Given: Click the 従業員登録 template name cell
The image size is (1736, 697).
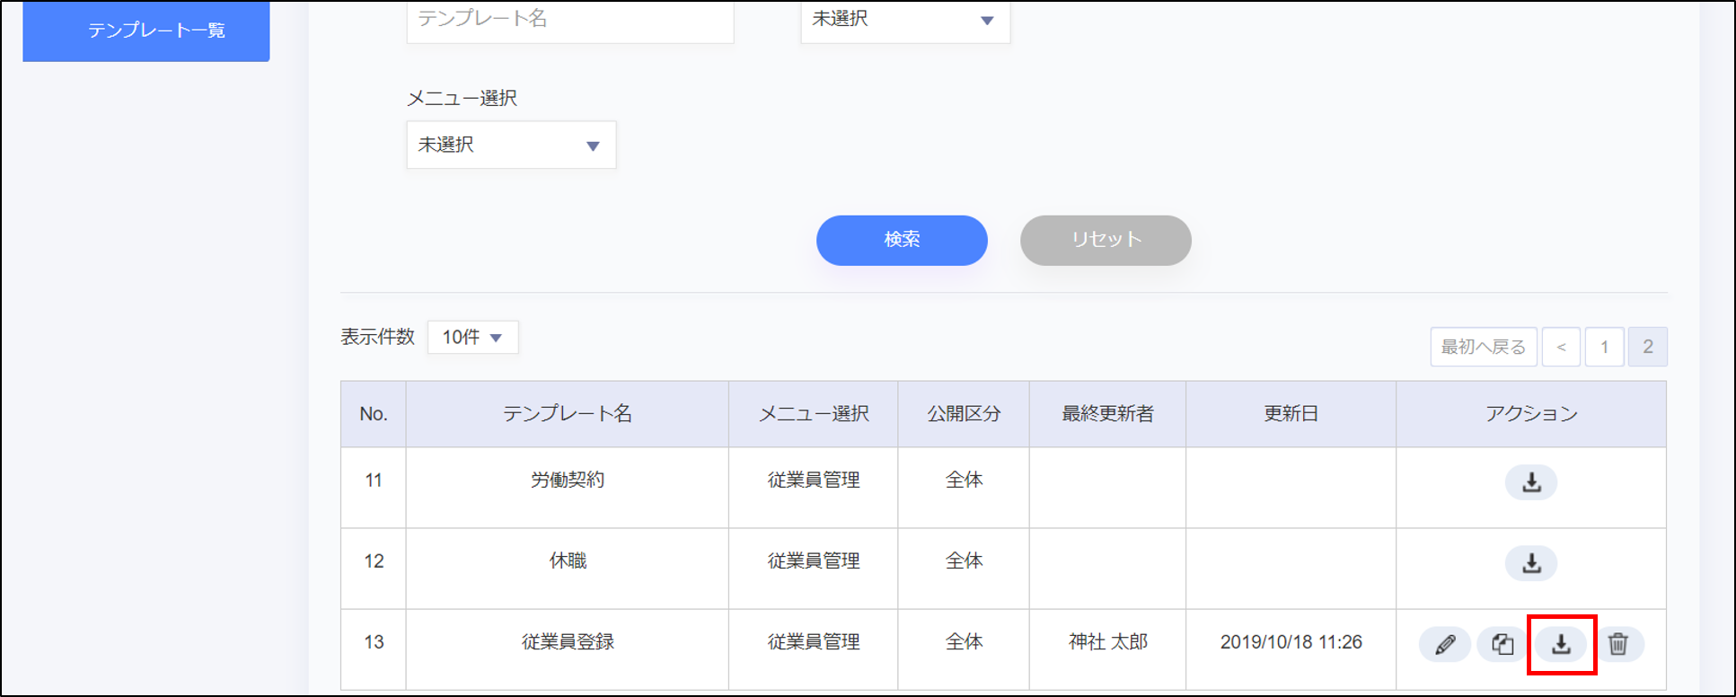Looking at the screenshot, I should [567, 642].
